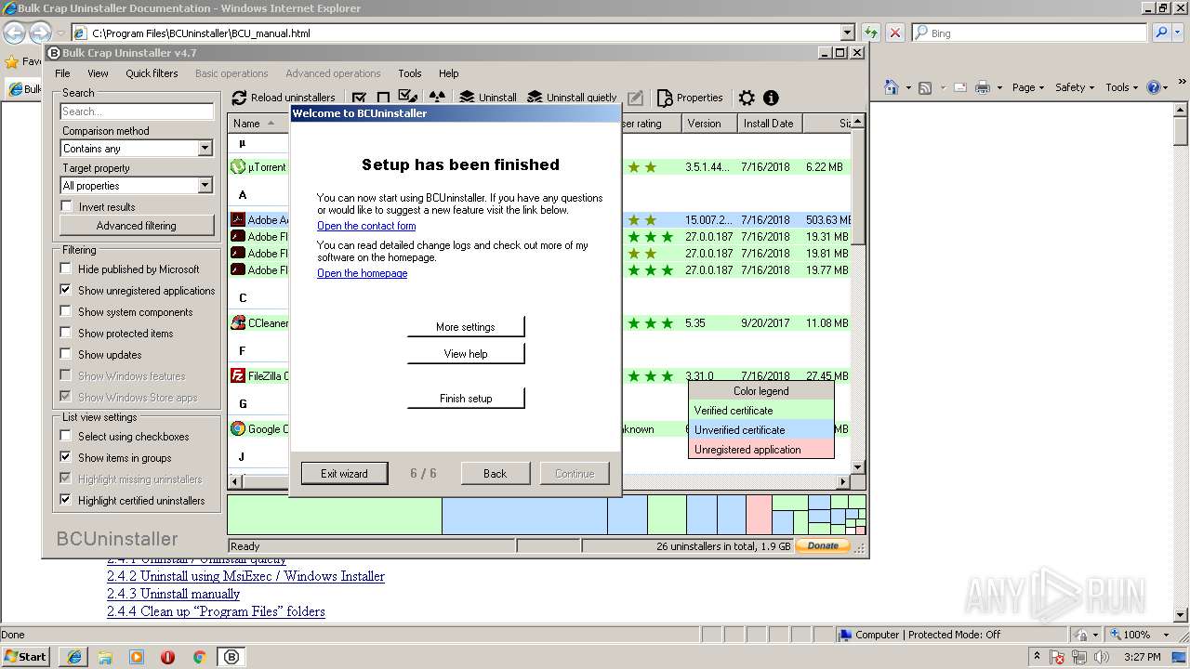Uncheck Show unregistered applications
Image resolution: width=1190 pixels, height=669 pixels.
tap(66, 290)
